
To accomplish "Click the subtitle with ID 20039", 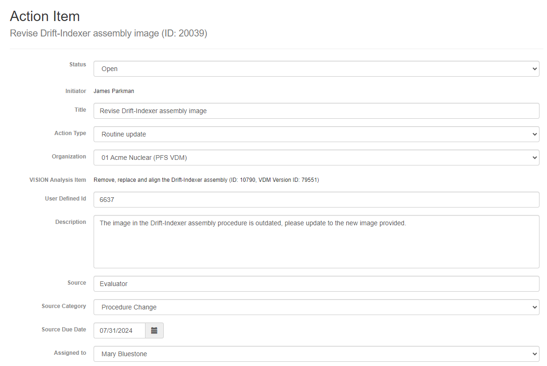I will 109,34.
